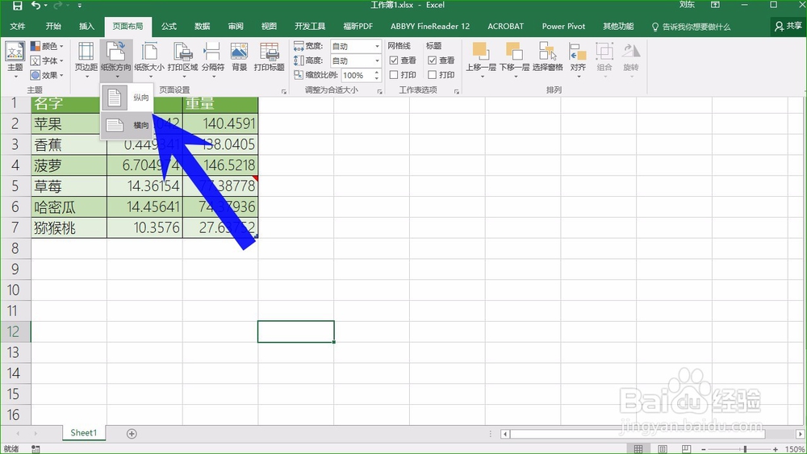
Task: Switch to Normal view icon in status bar
Action: click(638, 449)
